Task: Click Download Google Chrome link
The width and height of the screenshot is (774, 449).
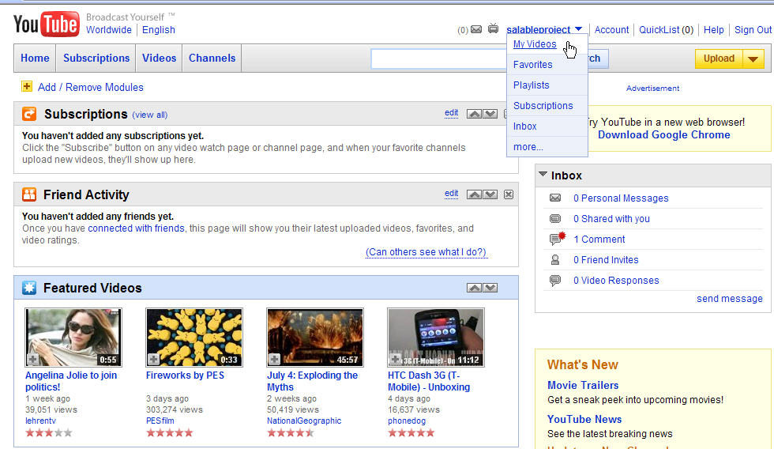Action: [663, 135]
